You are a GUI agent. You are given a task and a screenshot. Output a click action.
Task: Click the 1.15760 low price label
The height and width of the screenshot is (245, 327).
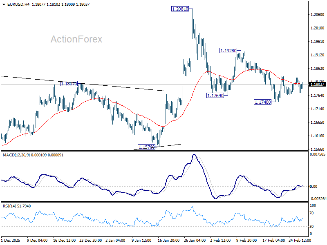coord(147,146)
